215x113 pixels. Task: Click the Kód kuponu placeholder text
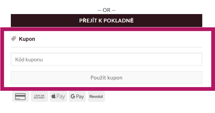click(x=29, y=59)
